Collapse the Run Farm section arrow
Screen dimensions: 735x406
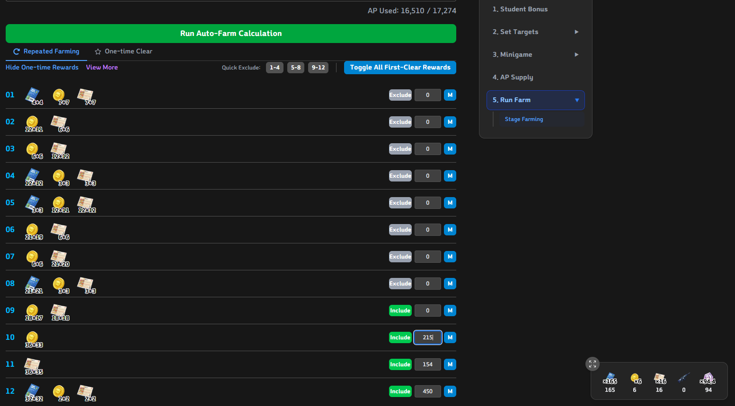click(577, 100)
